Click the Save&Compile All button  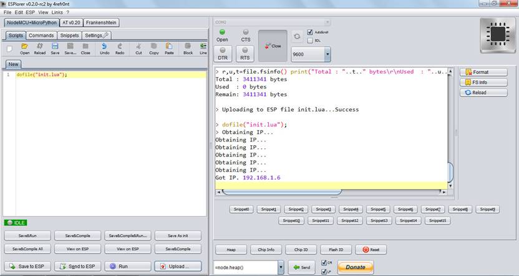click(27, 249)
